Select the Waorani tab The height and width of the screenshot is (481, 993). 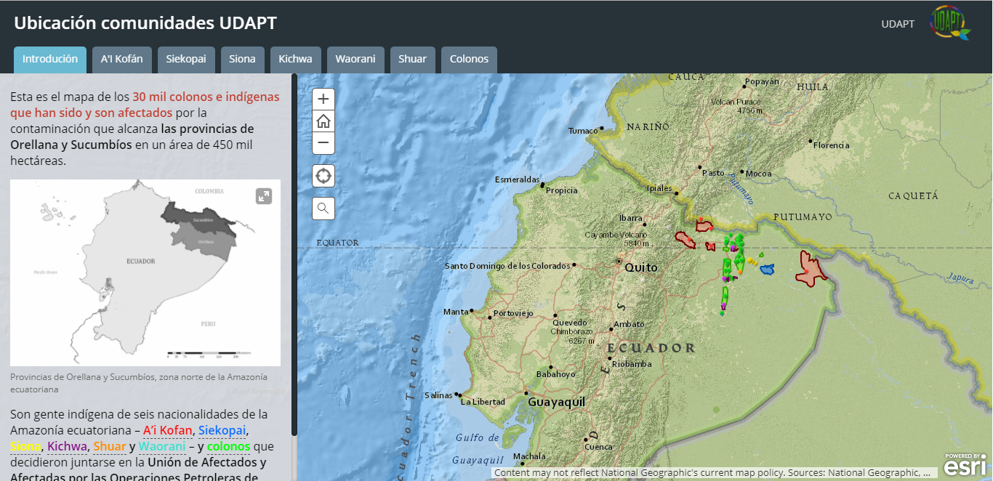coord(355,60)
